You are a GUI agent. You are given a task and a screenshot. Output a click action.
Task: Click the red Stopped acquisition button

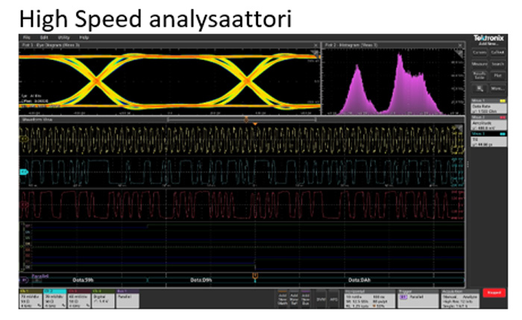[x=493, y=296]
